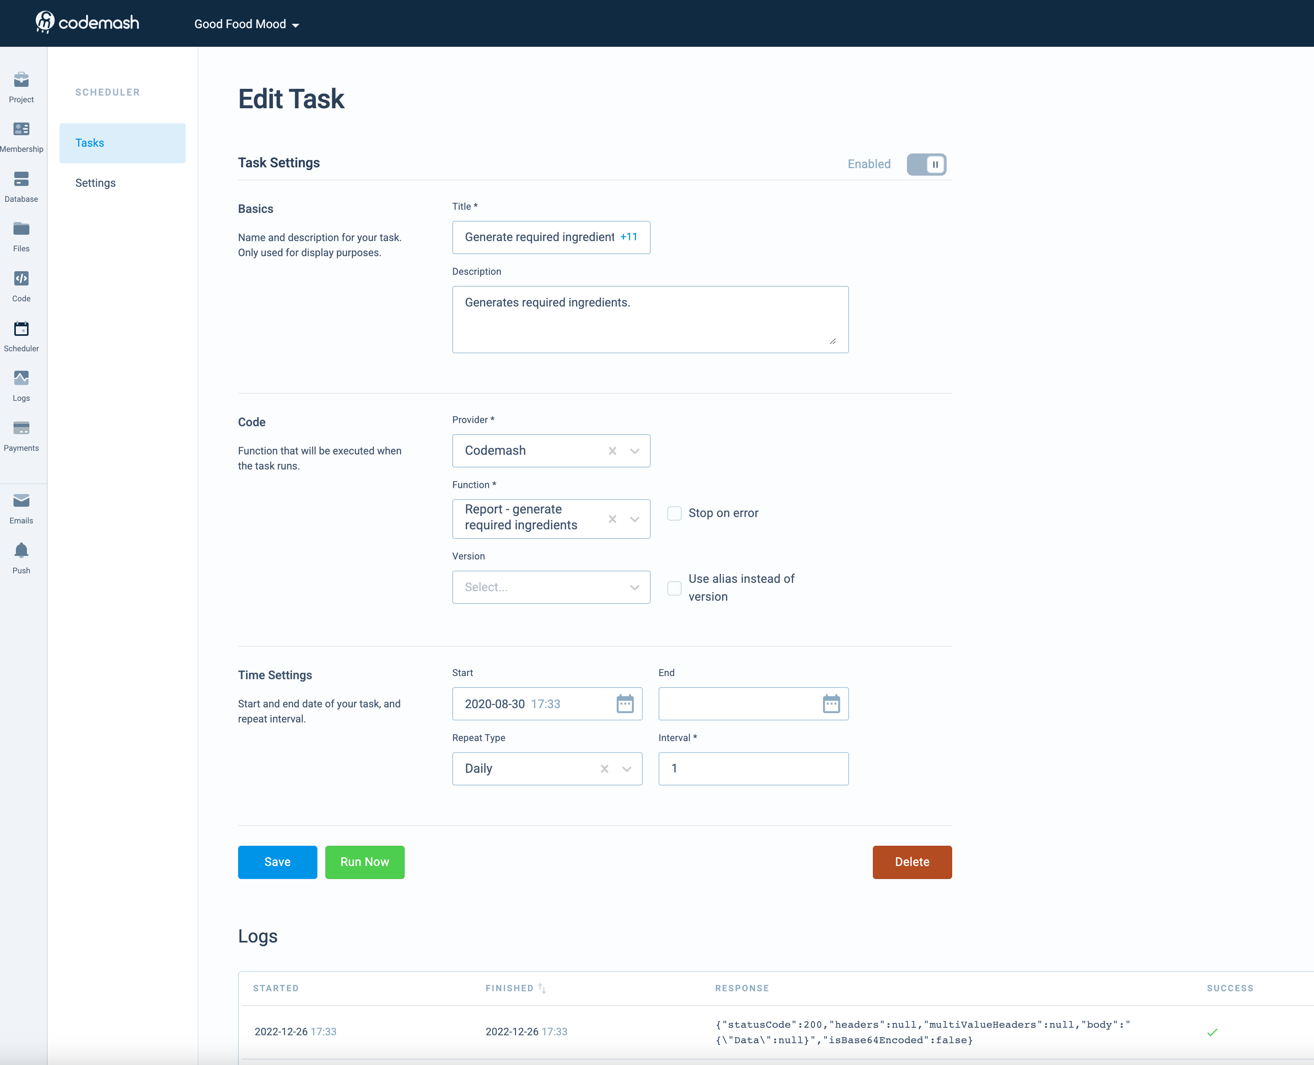The image size is (1314, 1065).
Task: Go to the Database section icon
Action: click(21, 179)
